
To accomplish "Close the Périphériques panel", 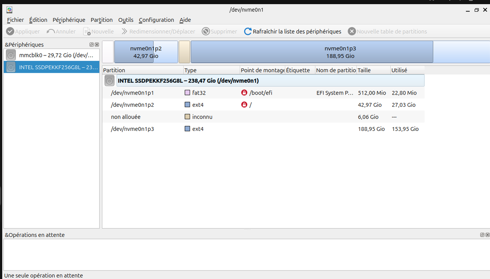I will pos(97,45).
